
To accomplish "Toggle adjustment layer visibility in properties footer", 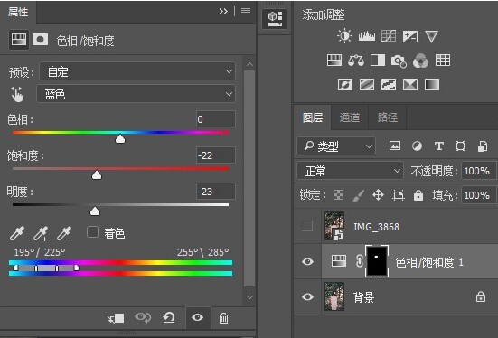I will pyautogui.click(x=198, y=317).
